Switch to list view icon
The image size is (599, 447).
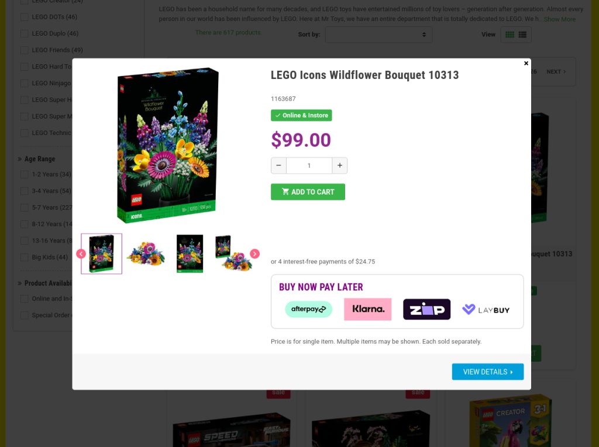(x=522, y=34)
